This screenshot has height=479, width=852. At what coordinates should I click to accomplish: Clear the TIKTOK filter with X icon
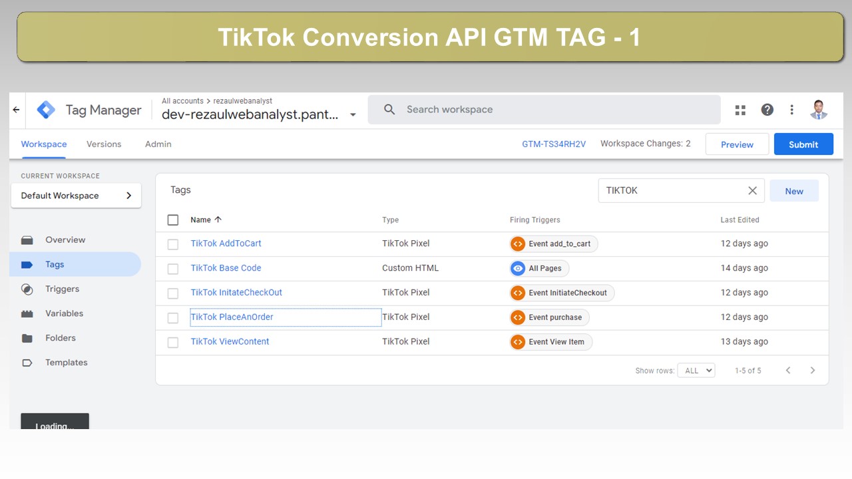tap(752, 191)
